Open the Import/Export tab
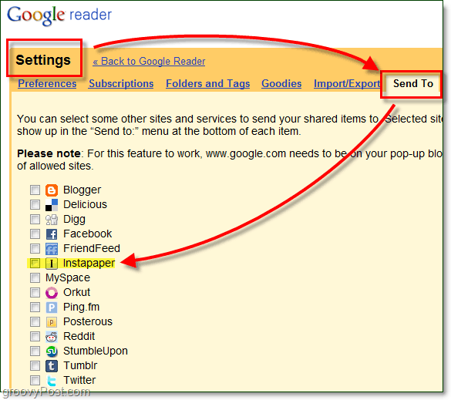Viewport: 451px width, 400px height. [347, 84]
